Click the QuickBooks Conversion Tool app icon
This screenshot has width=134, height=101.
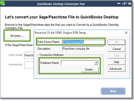click(x=2, y=3)
